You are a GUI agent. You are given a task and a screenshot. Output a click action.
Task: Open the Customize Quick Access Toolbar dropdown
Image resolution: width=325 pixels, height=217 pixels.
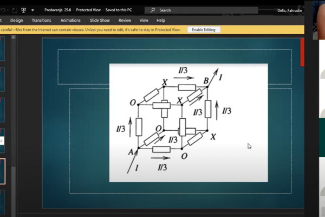click(33, 10)
